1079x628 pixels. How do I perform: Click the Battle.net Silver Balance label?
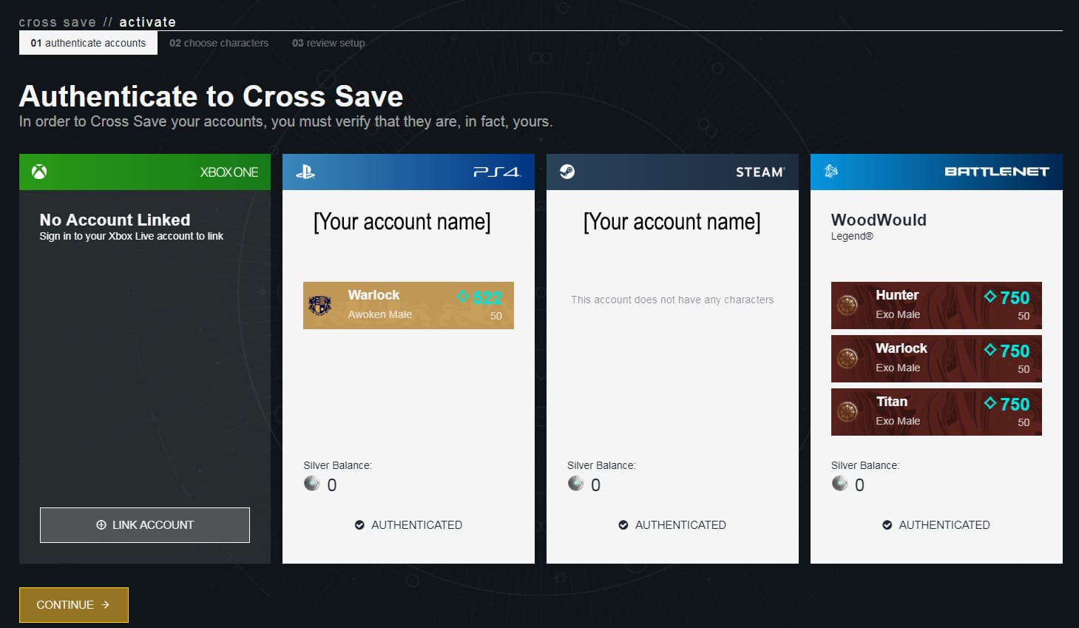point(865,465)
